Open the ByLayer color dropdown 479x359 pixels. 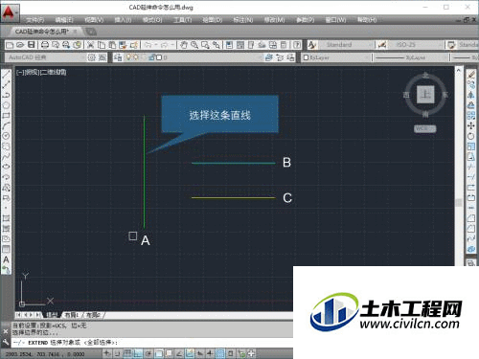(335, 57)
